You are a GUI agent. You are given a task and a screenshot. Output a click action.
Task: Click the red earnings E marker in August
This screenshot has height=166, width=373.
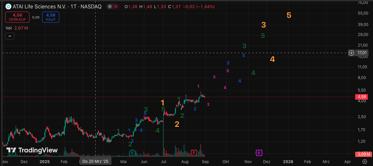(x=194, y=153)
